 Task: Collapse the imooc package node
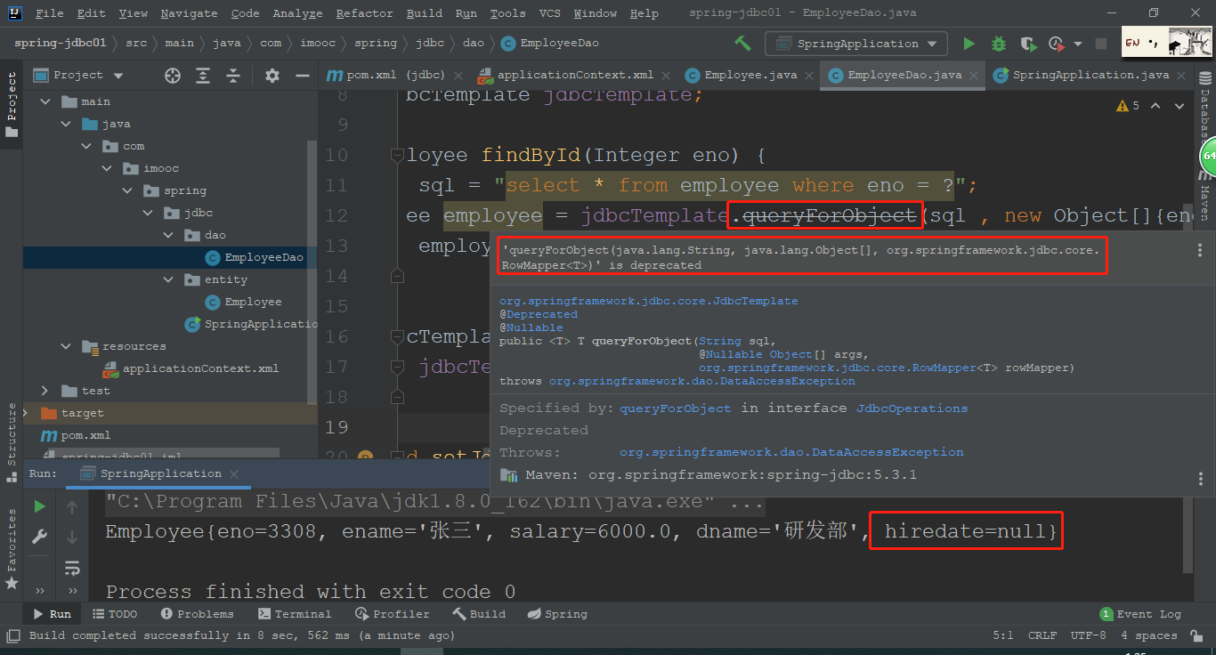(x=107, y=168)
